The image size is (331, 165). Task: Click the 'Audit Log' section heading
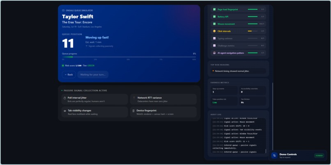(216, 115)
